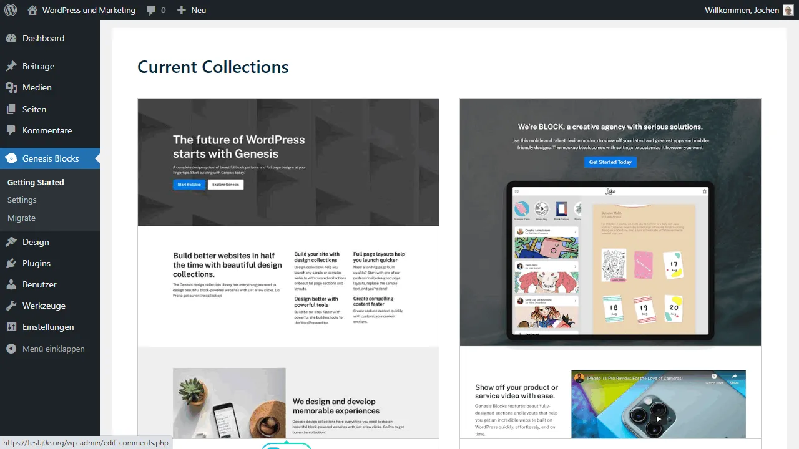Click the WordPress logo in admin bar
Screen dimensions: 799x449
point(10,10)
